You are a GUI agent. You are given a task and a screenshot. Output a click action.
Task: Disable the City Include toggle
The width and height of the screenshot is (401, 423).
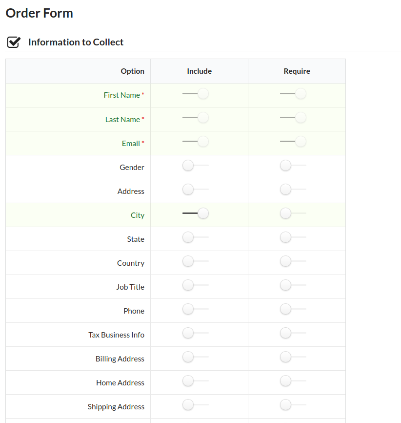196,213
